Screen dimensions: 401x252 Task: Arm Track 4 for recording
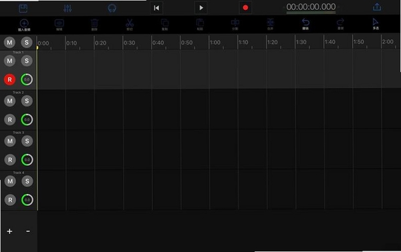(x=10, y=200)
